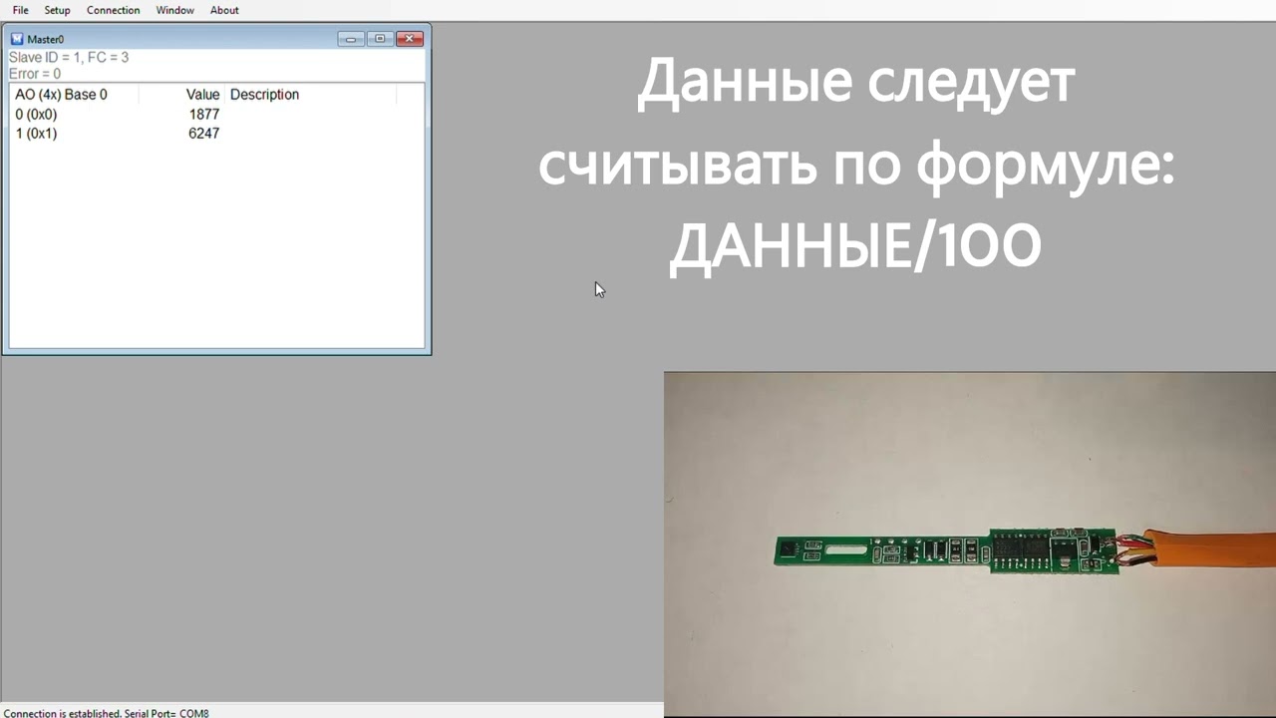The width and height of the screenshot is (1276, 718).
Task: Close the Master0 window
Action: click(410, 39)
